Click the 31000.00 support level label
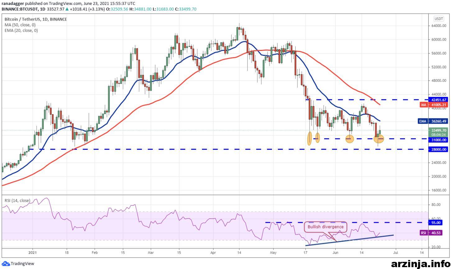Screen dimensions: 451x269 (439, 140)
